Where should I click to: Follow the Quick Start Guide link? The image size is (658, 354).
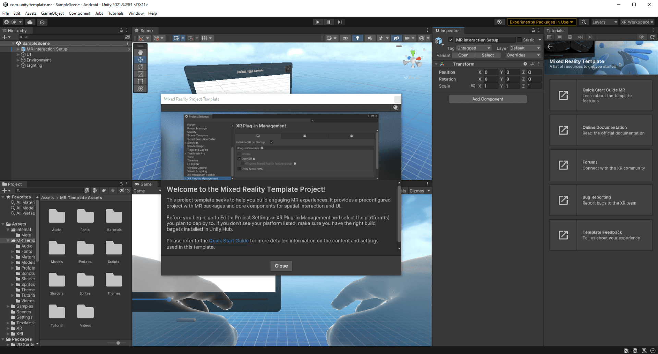(229, 241)
